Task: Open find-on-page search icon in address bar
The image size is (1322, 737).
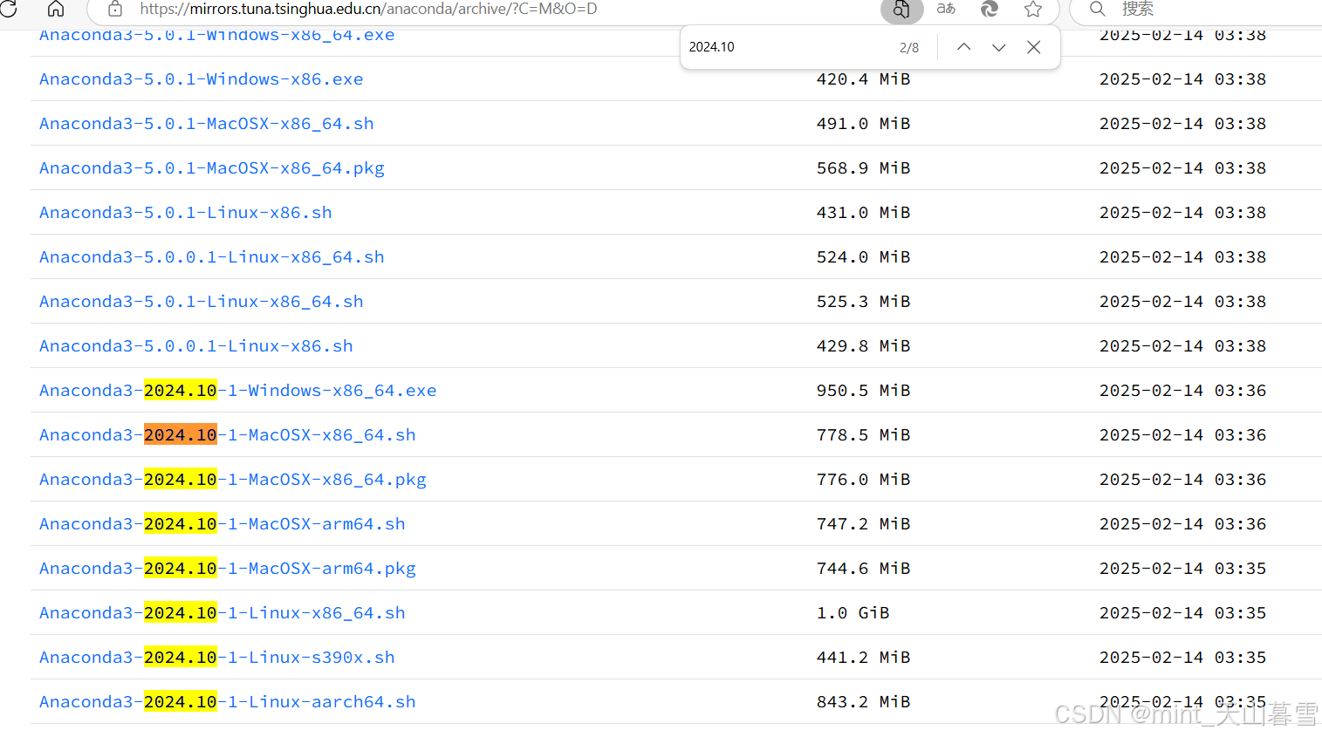Action: tap(901, 10)
